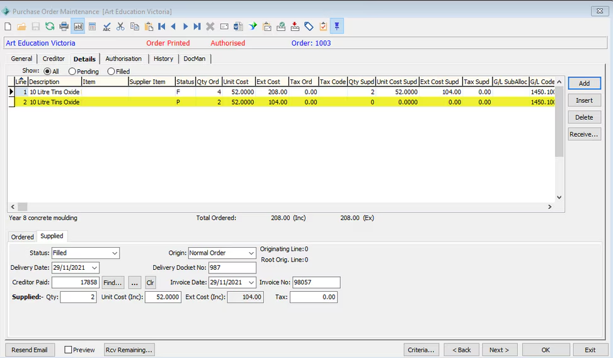Click the Receive... button

pyautogui.click(x=584, y=134)
